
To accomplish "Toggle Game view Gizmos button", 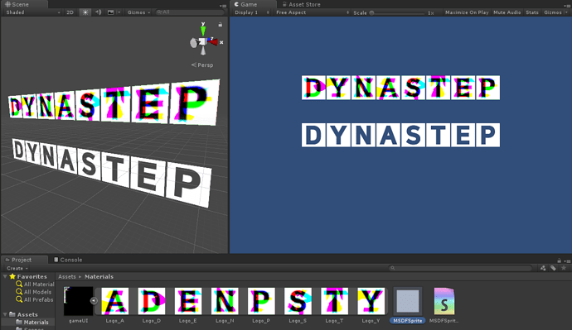I will (552, 12).
